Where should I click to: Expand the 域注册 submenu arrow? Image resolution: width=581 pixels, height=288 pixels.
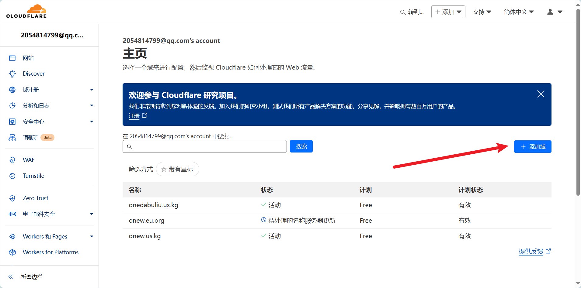pyautogui.click(x=92, y=90)
